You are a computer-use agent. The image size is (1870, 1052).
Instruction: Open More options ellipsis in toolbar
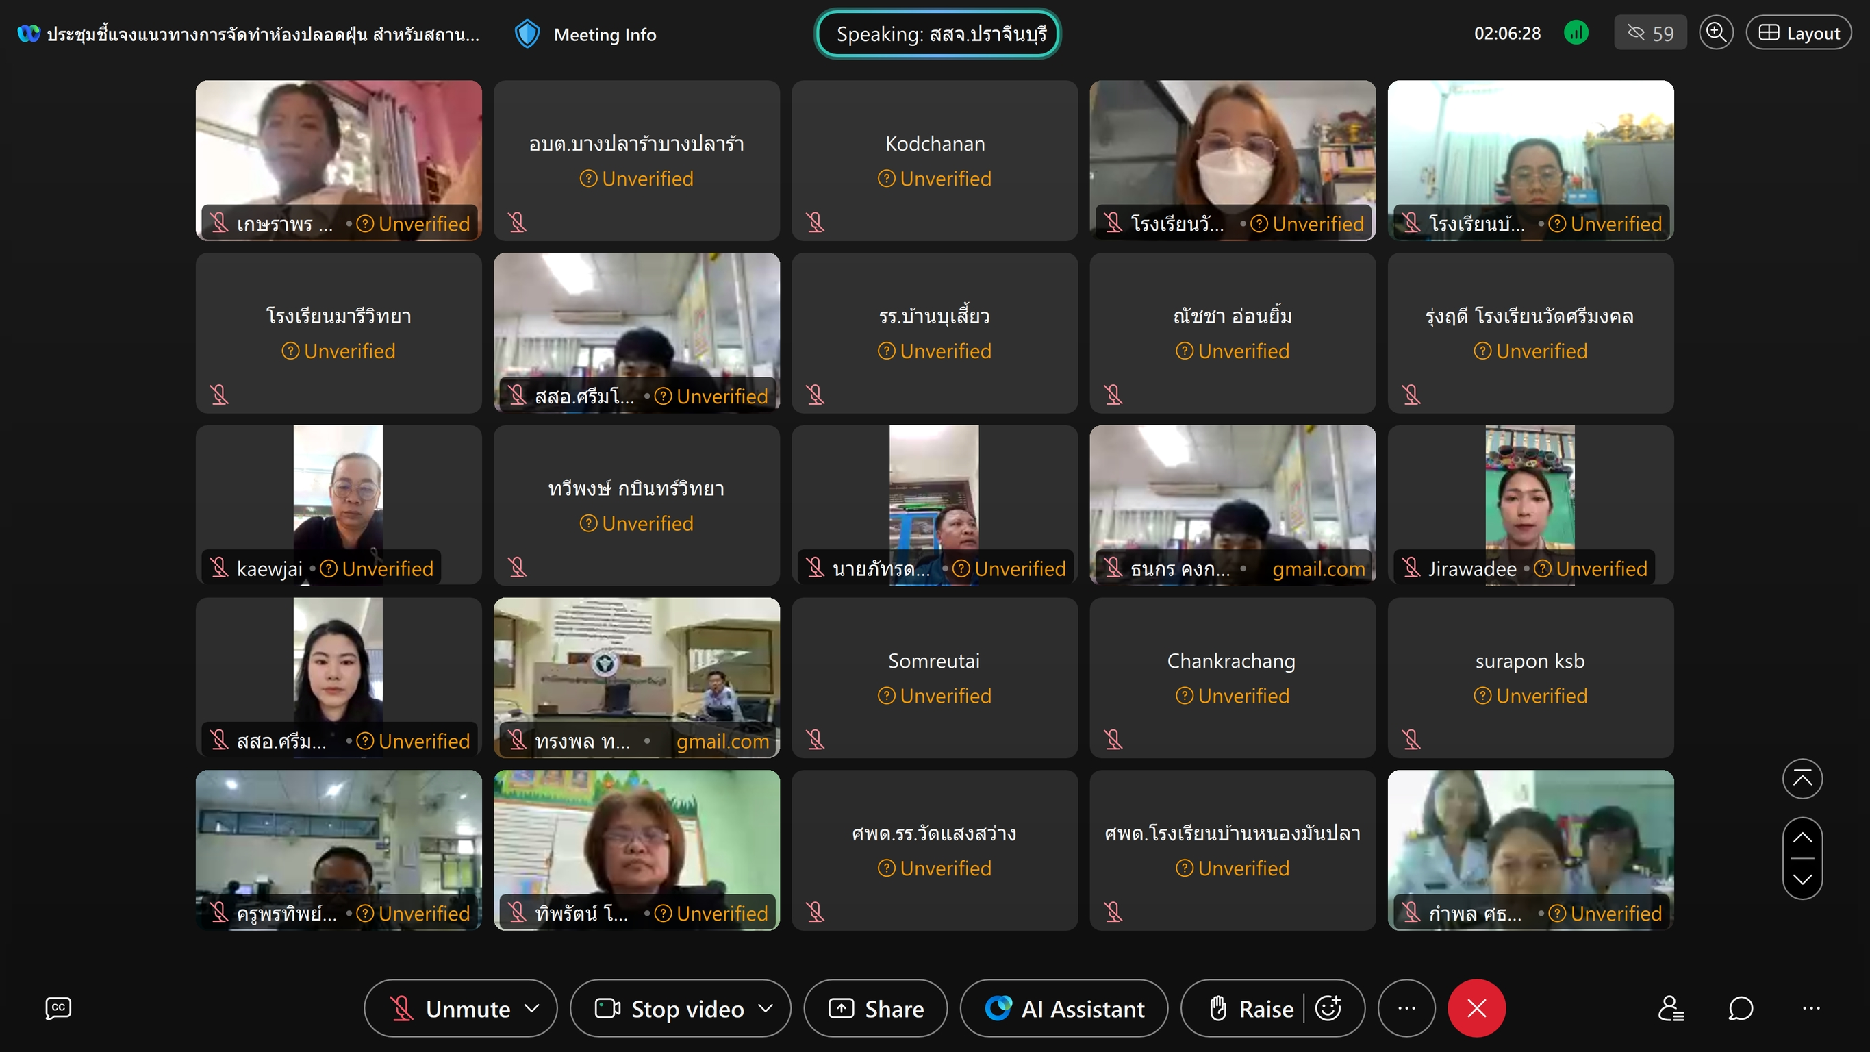1406,1008
